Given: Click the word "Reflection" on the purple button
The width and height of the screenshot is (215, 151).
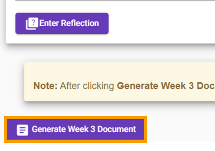Looking at the screenshot, I should pyautogui.click(x=80, y=23).
